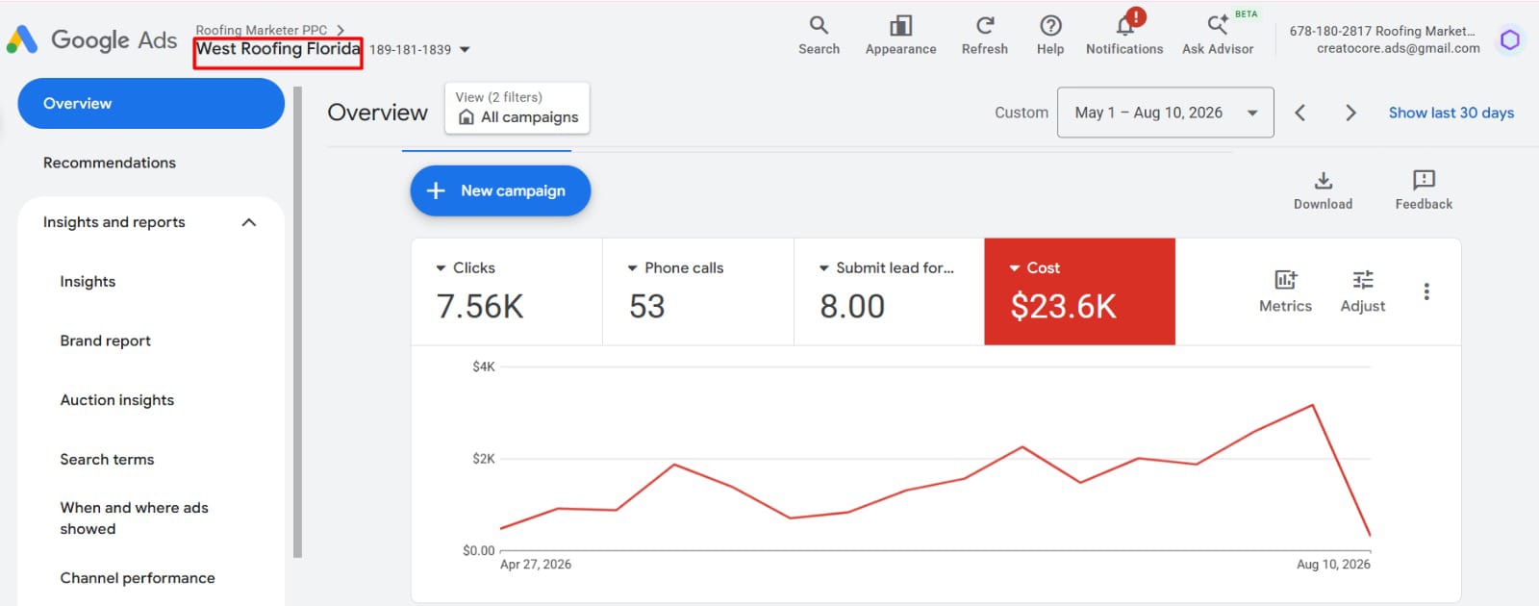
Task: Click the $23.6K cost value
Action: (x=1063, y=307)
